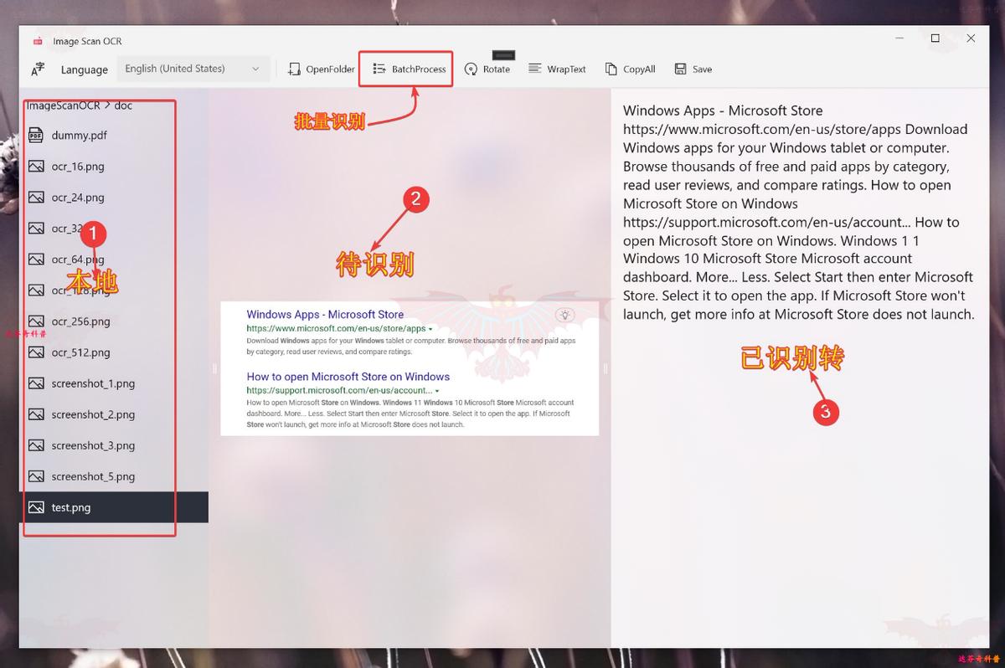The width and height of the screenshot is (1005, 668).
Task: Click the Save button label
Action: (702, 69)
